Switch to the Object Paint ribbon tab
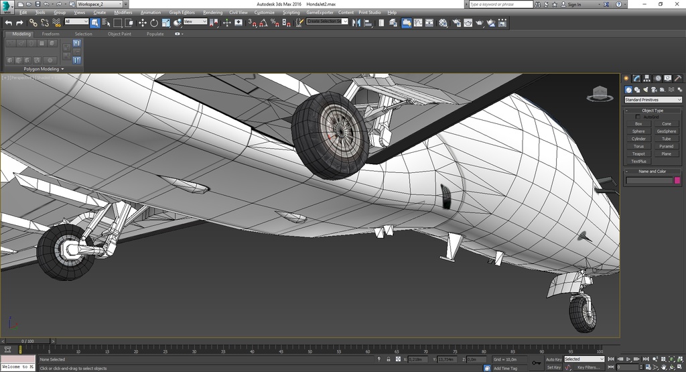The height and width of the screenshot is (372, 686). [119, 34]
